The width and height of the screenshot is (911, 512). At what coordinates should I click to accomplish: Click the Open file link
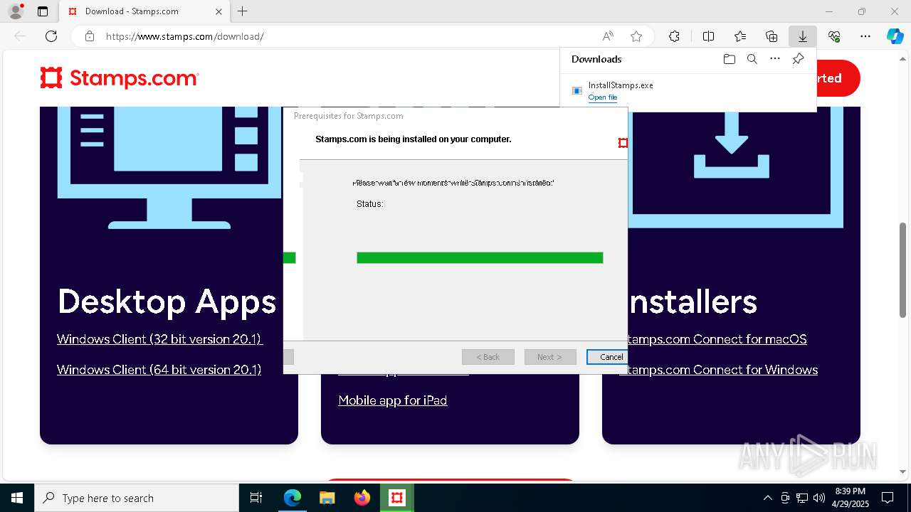(603, 97)
